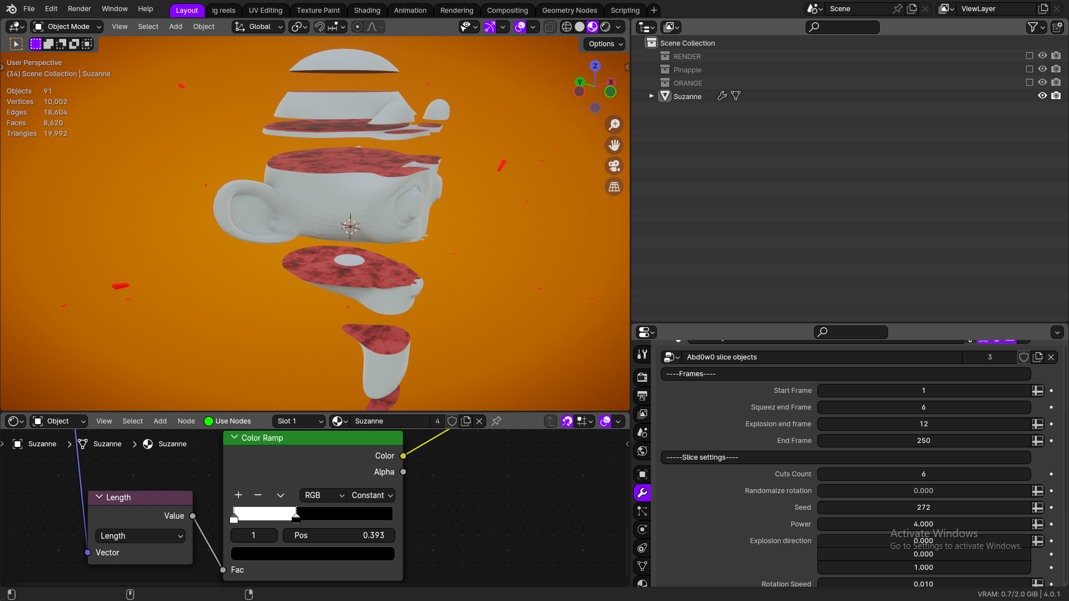Click the Seed value field in modifier
The image size is (1069, 601).
coord(923,507)
